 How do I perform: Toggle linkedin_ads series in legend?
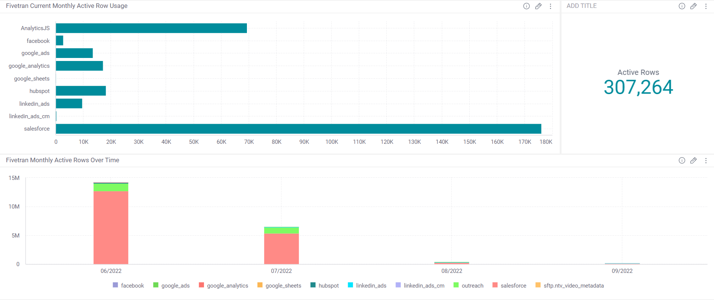[x=367, y=285]
